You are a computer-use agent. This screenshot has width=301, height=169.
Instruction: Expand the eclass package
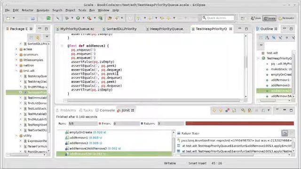tap(16, 49)
